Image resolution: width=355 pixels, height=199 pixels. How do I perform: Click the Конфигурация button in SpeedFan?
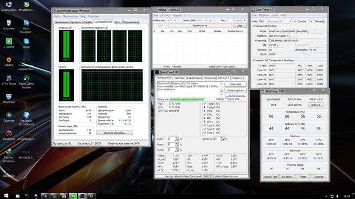(236, 90)
